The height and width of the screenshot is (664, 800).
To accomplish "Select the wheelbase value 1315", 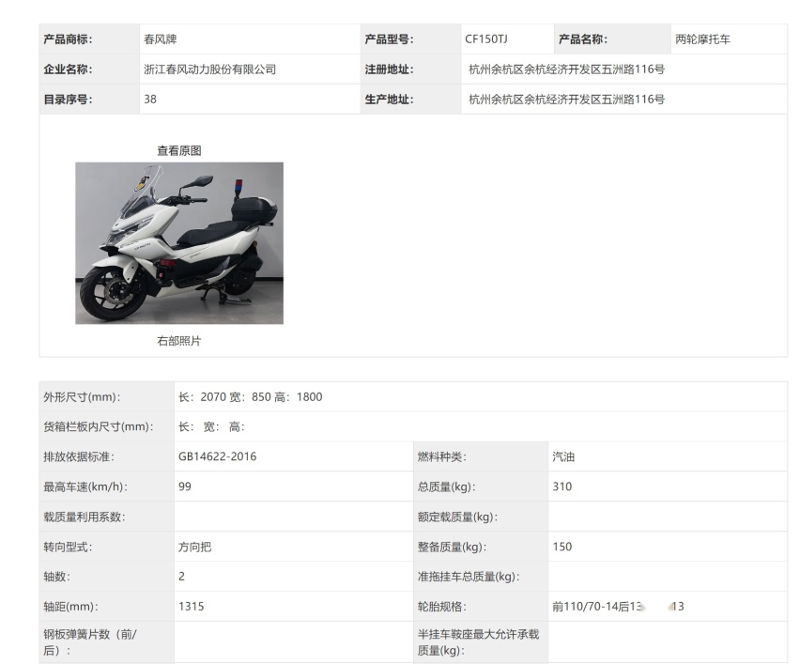I will pos(192,607).
